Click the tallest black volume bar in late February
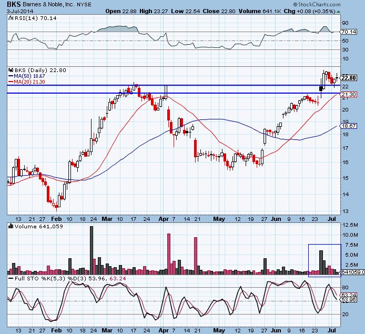Viewport: 365px width, 334px height. [x=92, y=250]
